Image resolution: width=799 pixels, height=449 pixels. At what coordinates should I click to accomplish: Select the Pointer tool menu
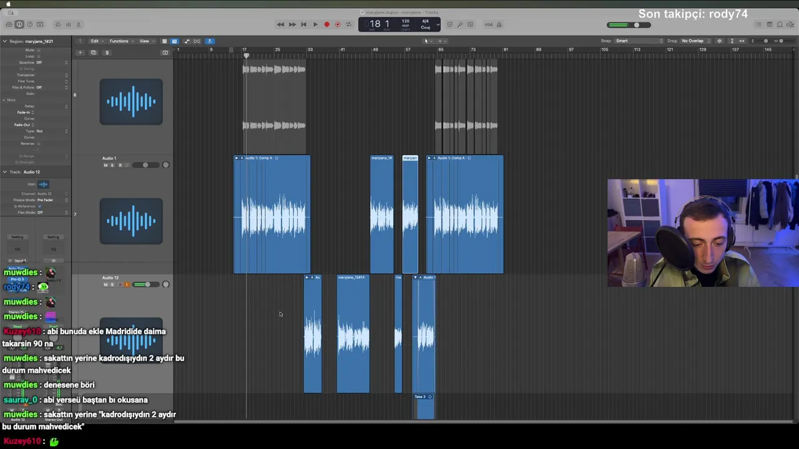coord(428,41)
